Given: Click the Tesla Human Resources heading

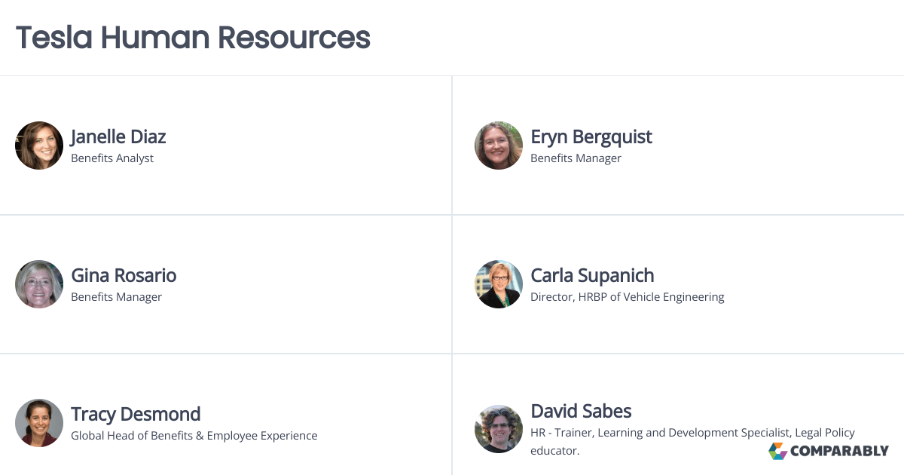Looking at the screenshot, I should (x=193, y=38).
